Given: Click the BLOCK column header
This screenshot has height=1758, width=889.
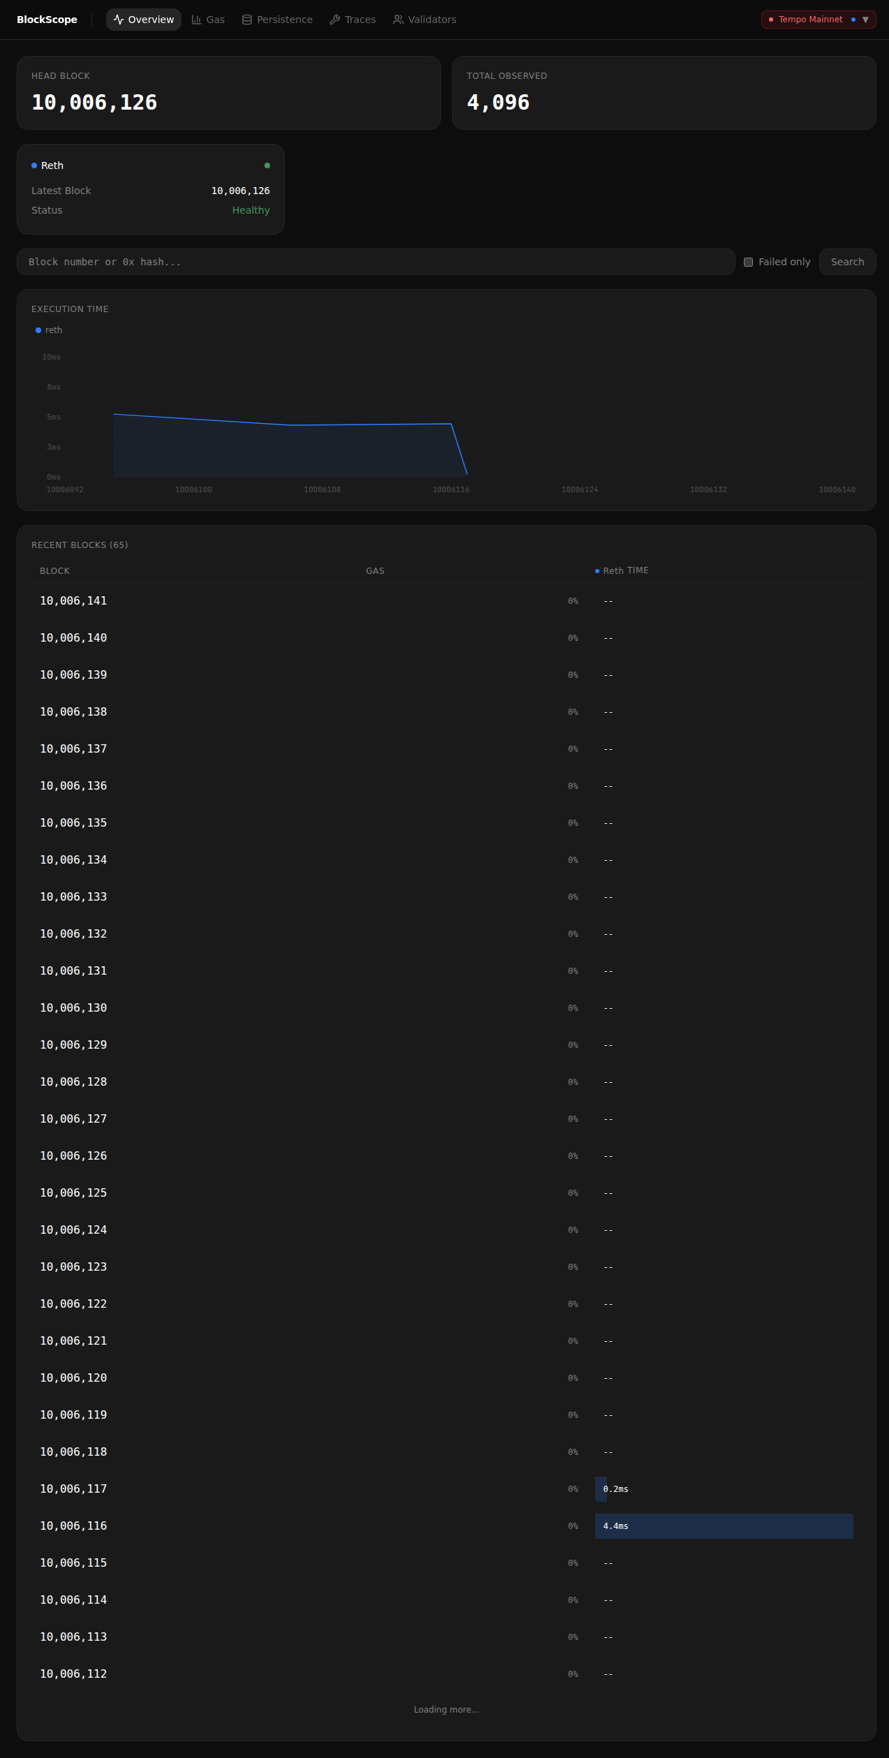Looking at the screenshot, I should (x=54, y=571).
